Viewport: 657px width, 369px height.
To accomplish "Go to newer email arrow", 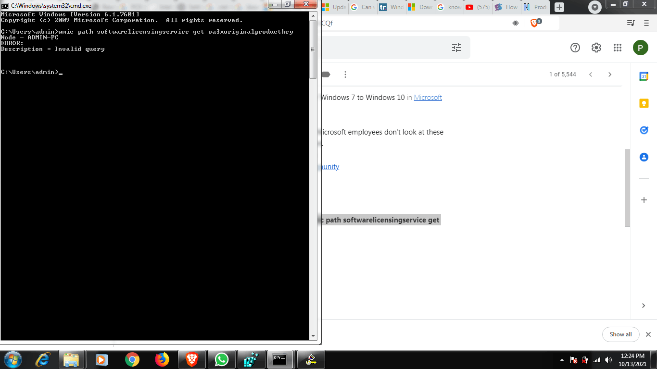I will click(x=591, y=74).
